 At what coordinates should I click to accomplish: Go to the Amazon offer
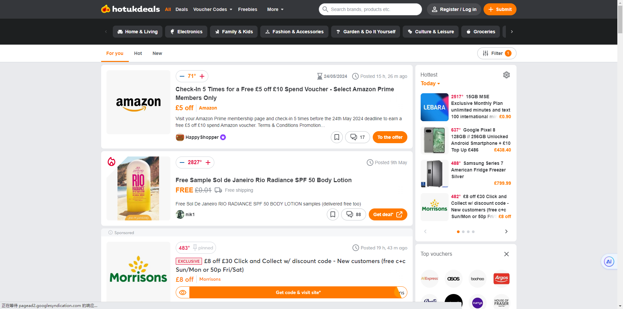pyautogui.click(x=390, y=137)
